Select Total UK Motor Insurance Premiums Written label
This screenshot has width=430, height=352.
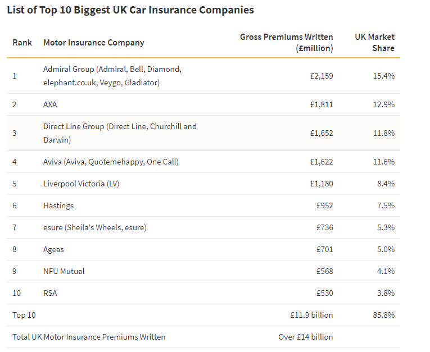pos(89,337)
